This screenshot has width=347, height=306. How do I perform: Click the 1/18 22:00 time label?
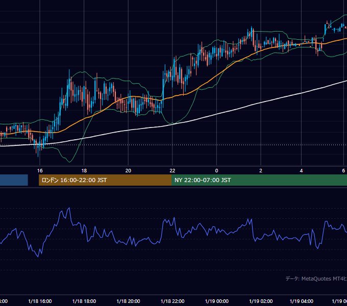[x=172, y=301]
